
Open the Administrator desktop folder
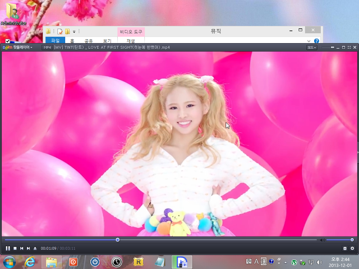[13, 13]
